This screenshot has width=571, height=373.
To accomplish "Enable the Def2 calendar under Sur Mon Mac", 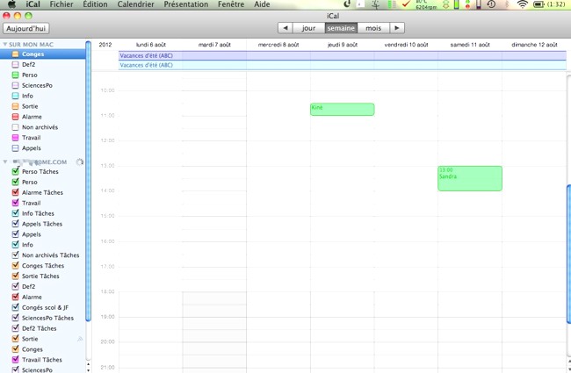I will (x=16, y=65).
